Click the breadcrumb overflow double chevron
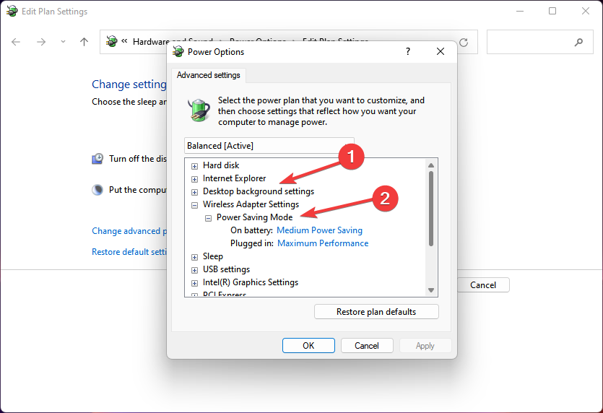603x413 pixels. 124,40
